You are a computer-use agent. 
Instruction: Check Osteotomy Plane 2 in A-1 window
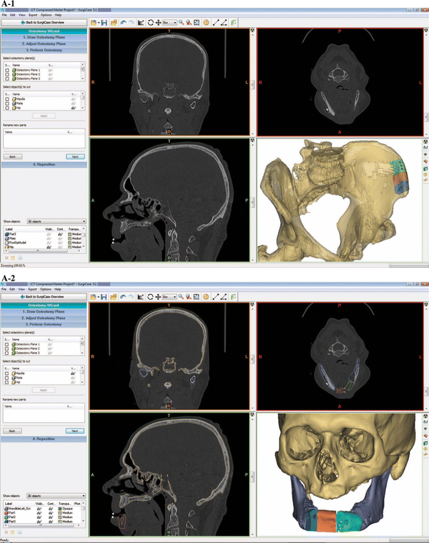[7, 74]
